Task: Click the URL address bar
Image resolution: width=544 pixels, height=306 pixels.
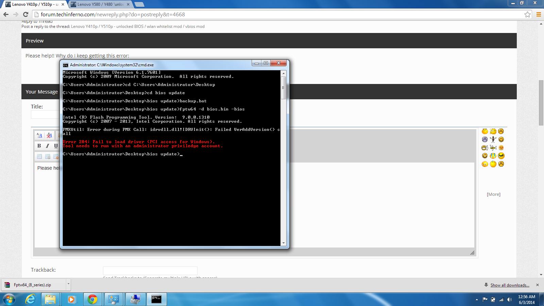Action: [279, 14]
